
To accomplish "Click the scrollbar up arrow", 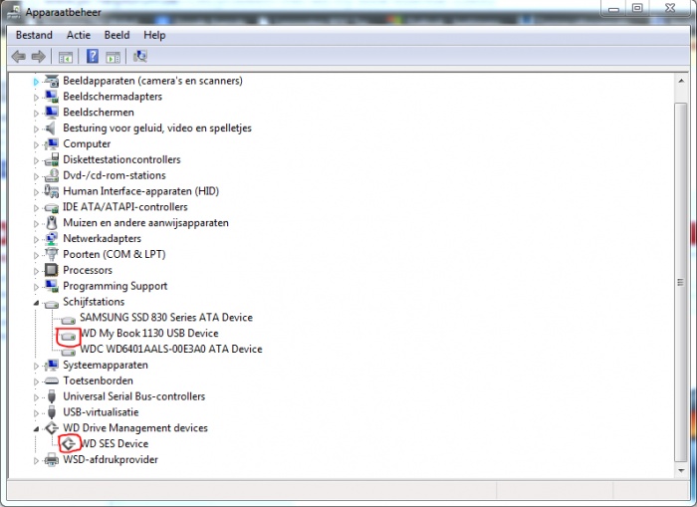I will pyautogui.click(x=681, y=81).
